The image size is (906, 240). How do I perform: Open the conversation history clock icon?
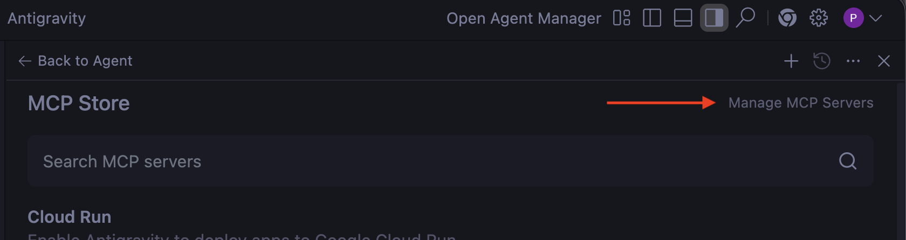(822, 61)
